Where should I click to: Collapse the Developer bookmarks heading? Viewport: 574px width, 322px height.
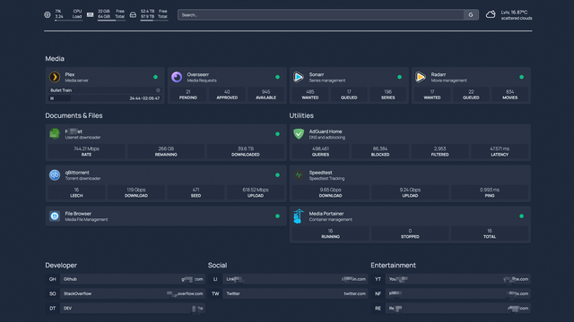(x=61, y=266)
